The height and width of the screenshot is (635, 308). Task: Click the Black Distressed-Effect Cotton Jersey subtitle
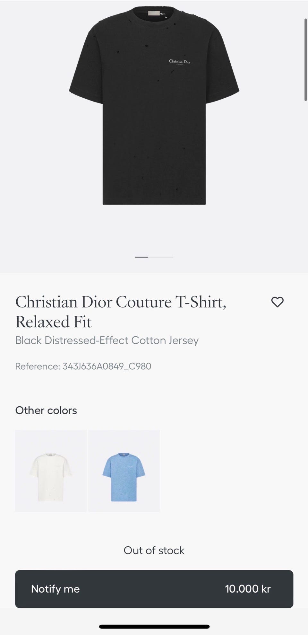[107, 340]
